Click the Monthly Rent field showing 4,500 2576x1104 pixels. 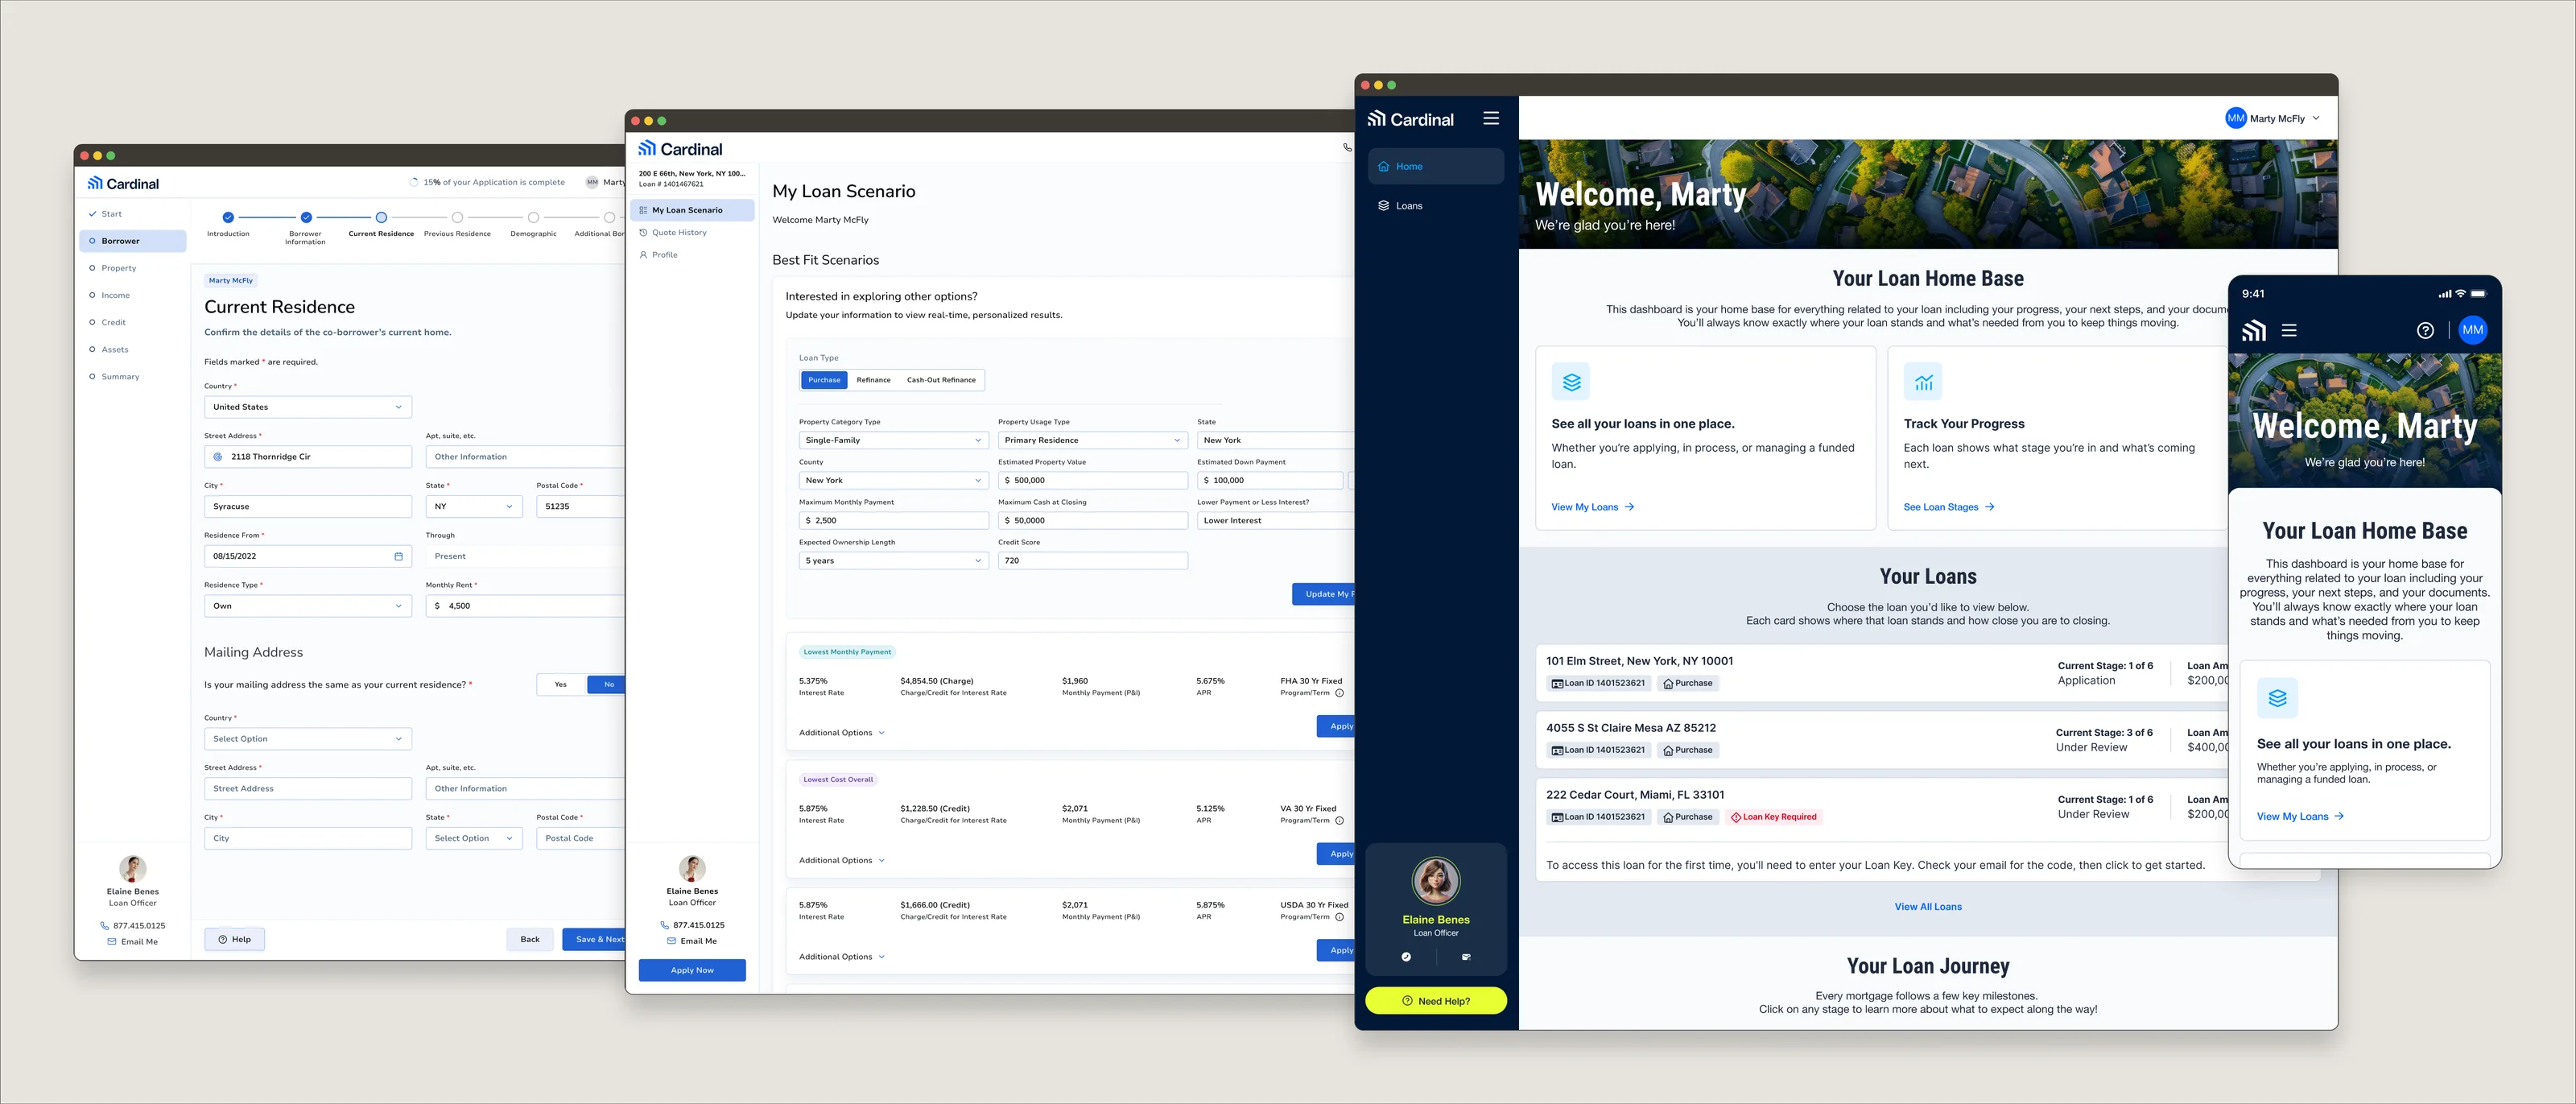tap(526, 606)
